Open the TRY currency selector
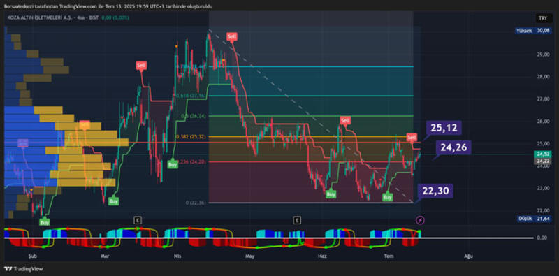This screenshot has width=559, height=276. (544, 19)
